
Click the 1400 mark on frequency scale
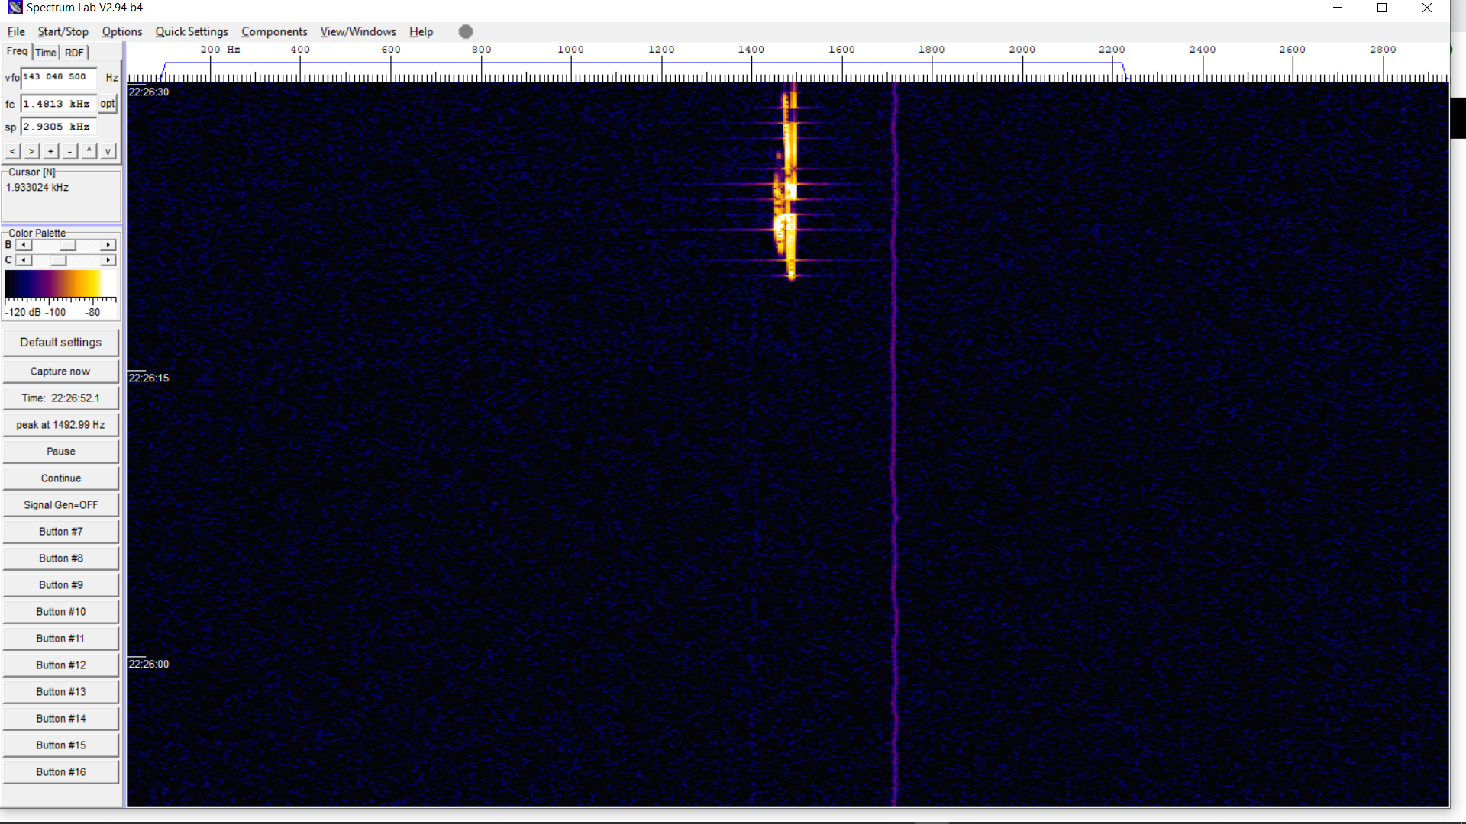[x=751, y=50]
